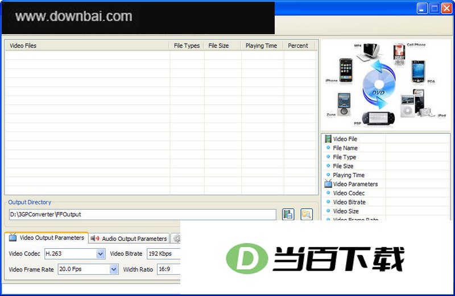Select the File Type property row
This screenshot has height=296, width=455.
[x=386, y=157]
